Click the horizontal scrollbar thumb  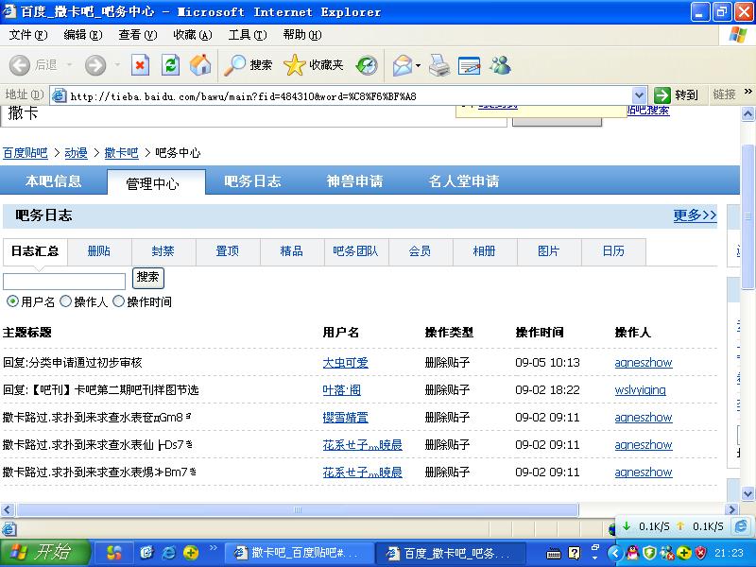(298, 509)
